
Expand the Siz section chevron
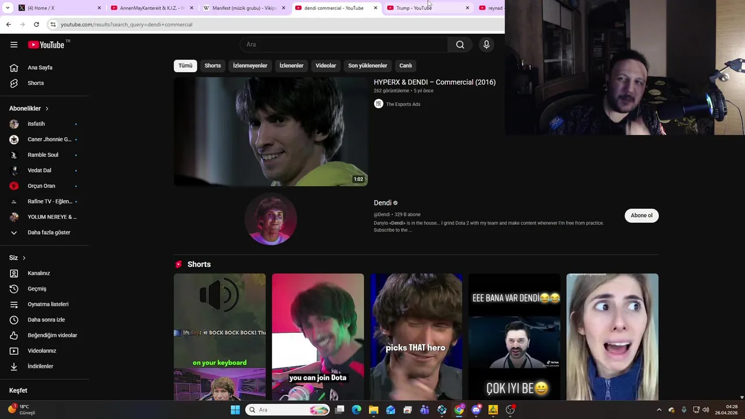tap(24, 258)
